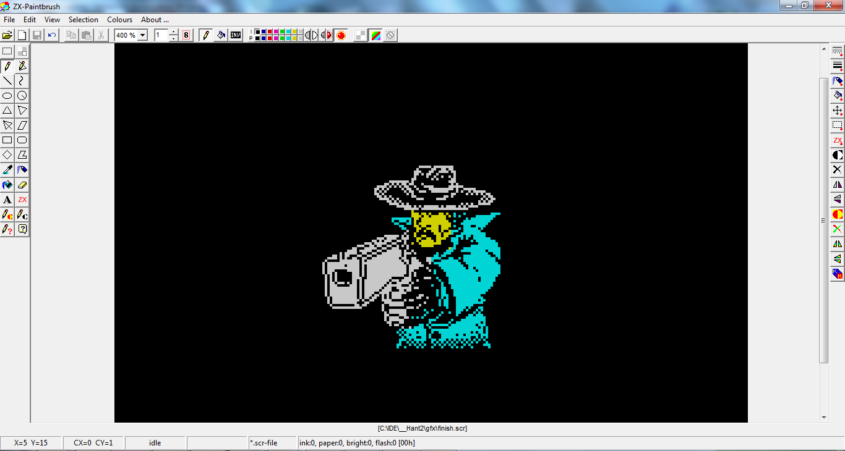Toggle the pencil draw mode in top toolbar

(x=206, y=35)
